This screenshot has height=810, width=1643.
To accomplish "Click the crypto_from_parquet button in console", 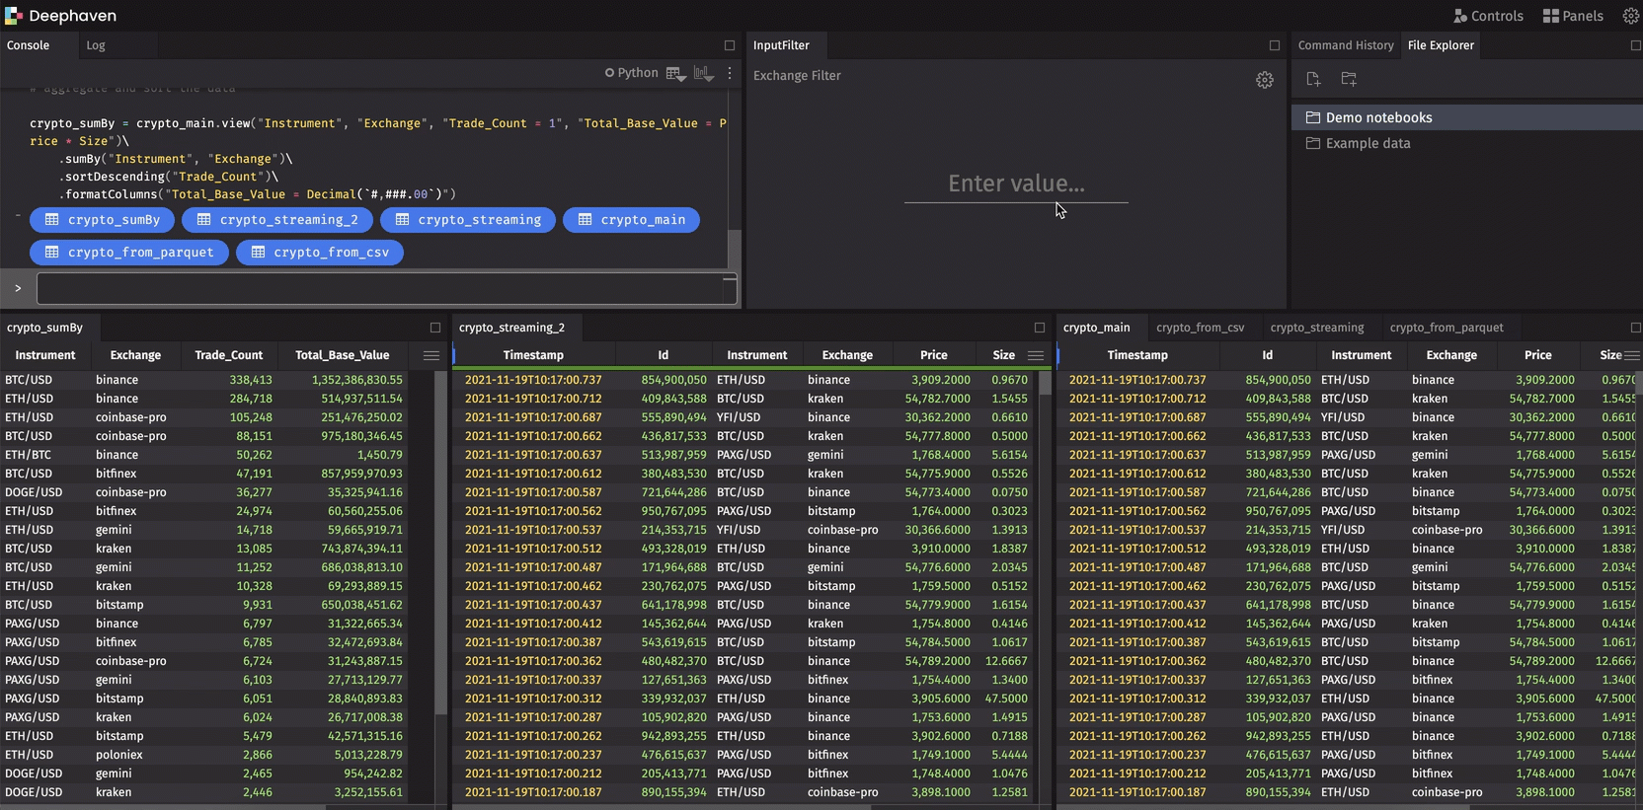I will [x=129, y=253].
